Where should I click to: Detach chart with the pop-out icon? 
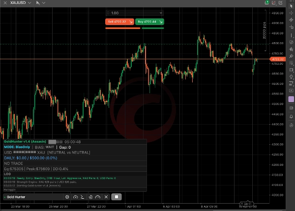281,2
